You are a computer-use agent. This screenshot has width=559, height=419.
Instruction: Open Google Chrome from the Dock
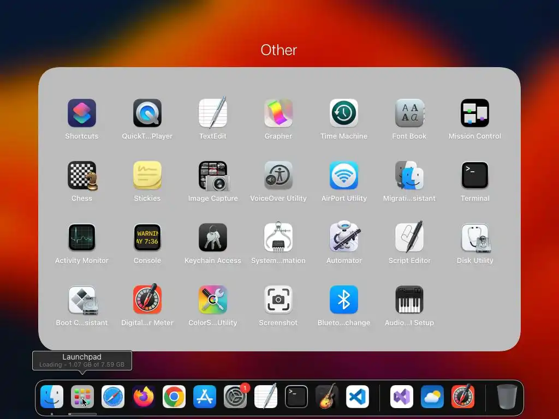tap(174, 397)
